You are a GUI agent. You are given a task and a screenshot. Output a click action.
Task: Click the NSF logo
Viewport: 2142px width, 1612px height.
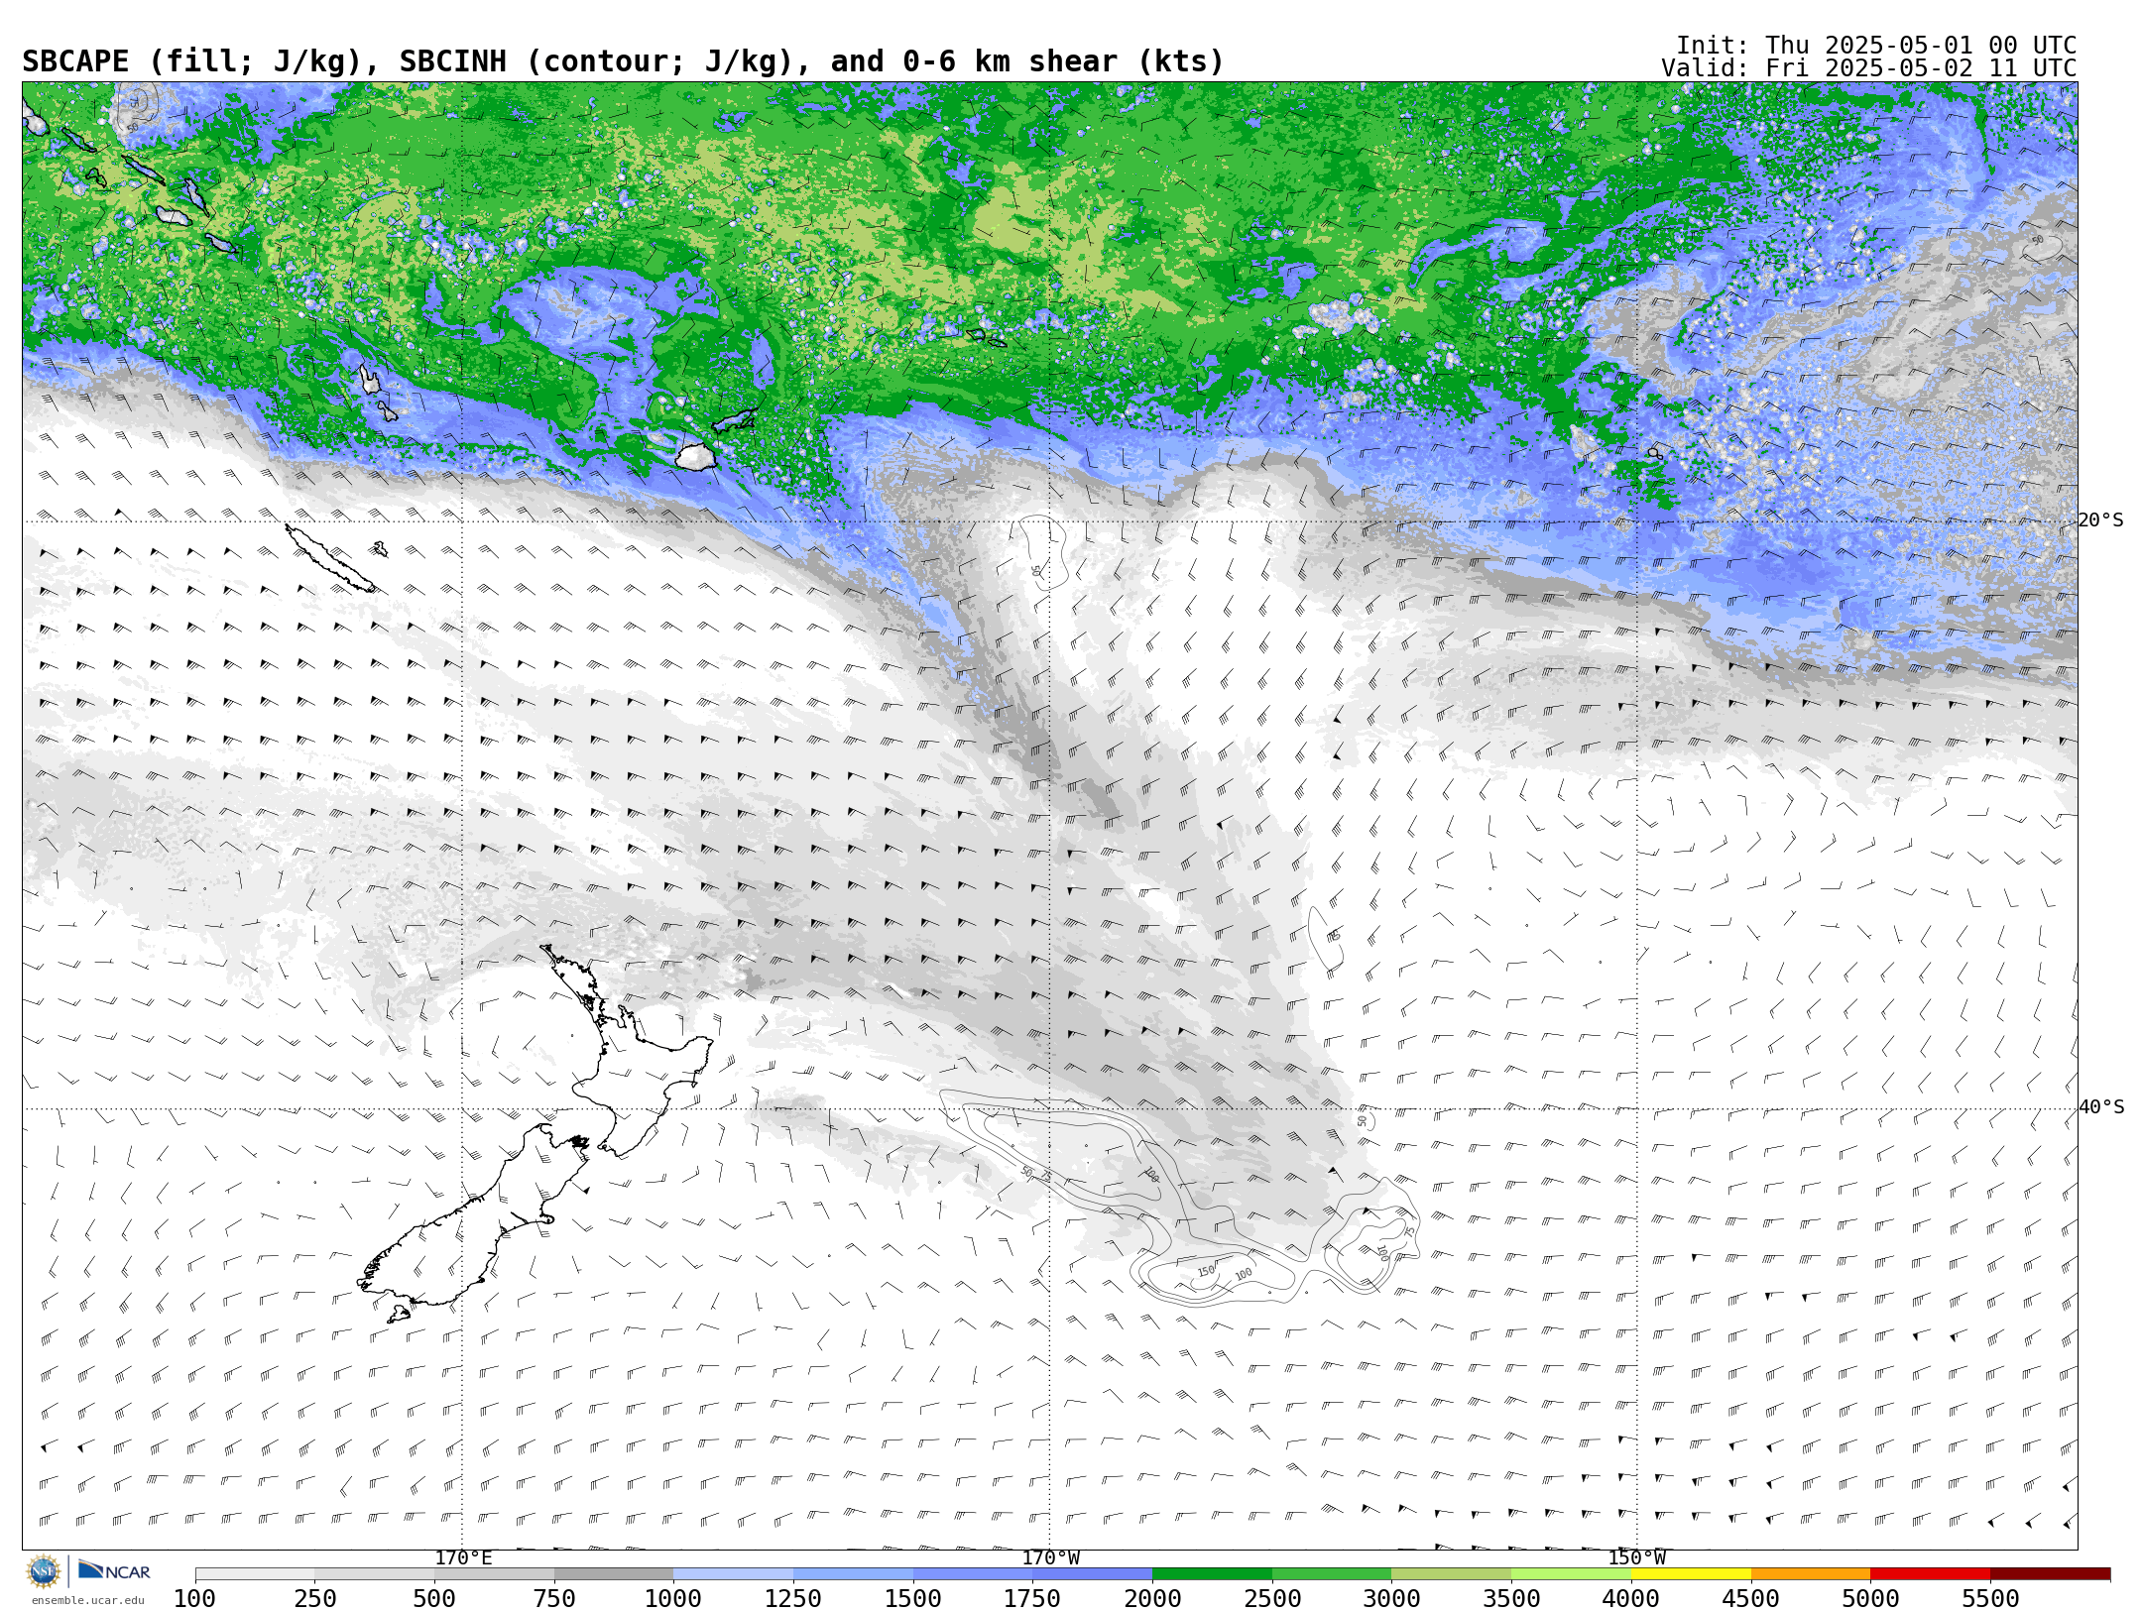(x=44, y=1571)
